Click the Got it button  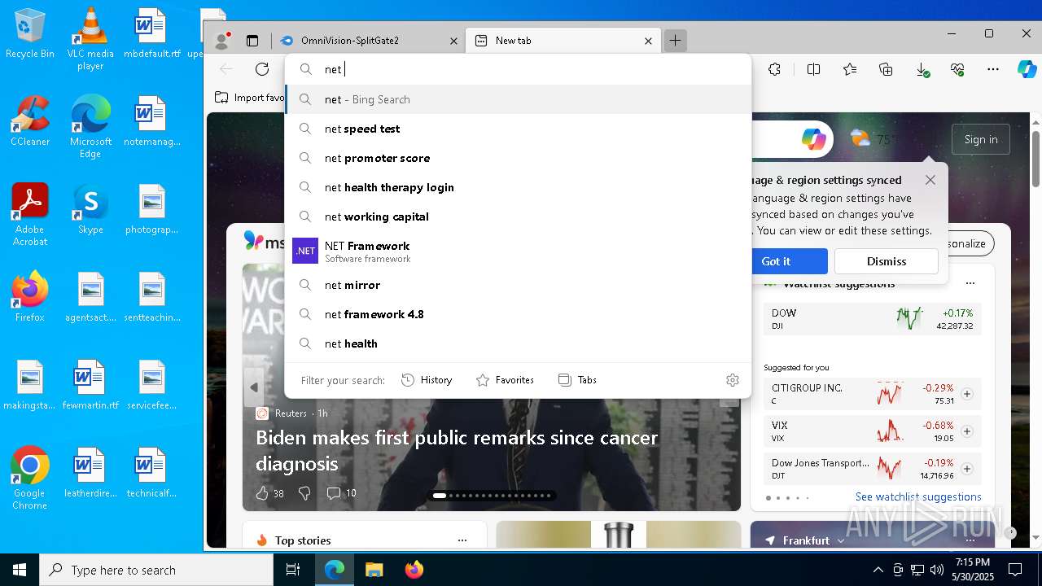click(x=776, y=261)
